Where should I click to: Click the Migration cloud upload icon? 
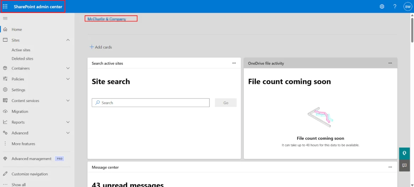(x=5, y=111)
